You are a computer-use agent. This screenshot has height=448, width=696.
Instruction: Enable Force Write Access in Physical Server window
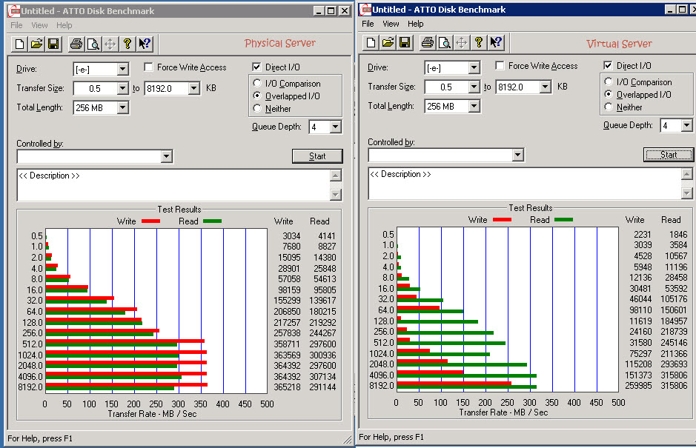tap(149, 67)
